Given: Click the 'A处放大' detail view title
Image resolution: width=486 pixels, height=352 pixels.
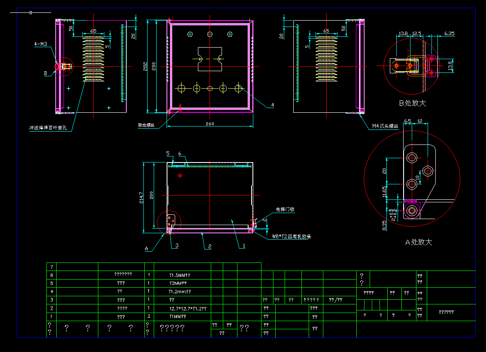Looking at the screenshot, I should 419,242.
